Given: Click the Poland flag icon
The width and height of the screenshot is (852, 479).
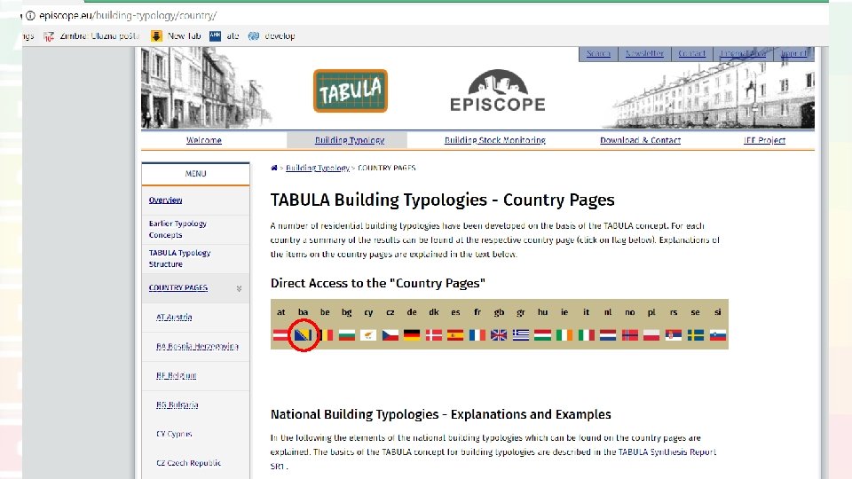Looking at the screenshot, I should (x=651, y=335).
